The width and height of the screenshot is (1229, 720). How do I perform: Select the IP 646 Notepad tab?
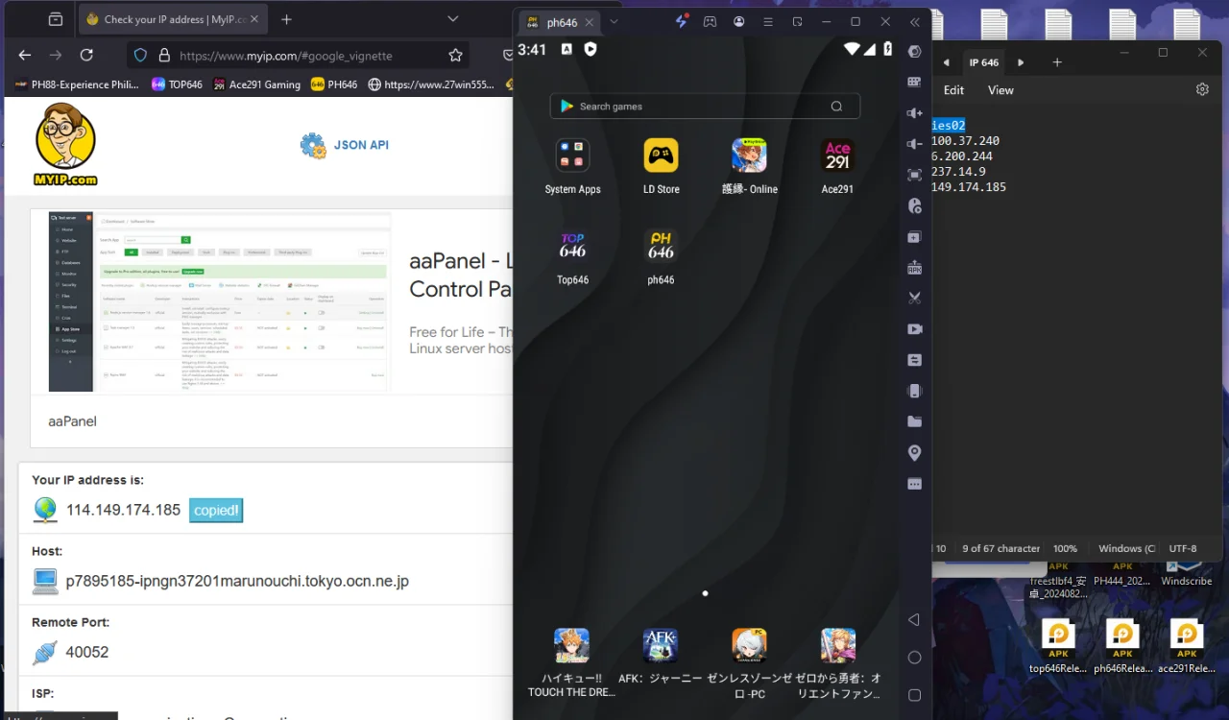pos(983,62)
